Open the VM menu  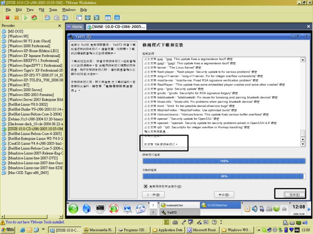(41, 10)
